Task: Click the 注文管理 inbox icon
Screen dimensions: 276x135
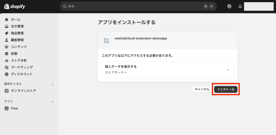Action: 6,26
